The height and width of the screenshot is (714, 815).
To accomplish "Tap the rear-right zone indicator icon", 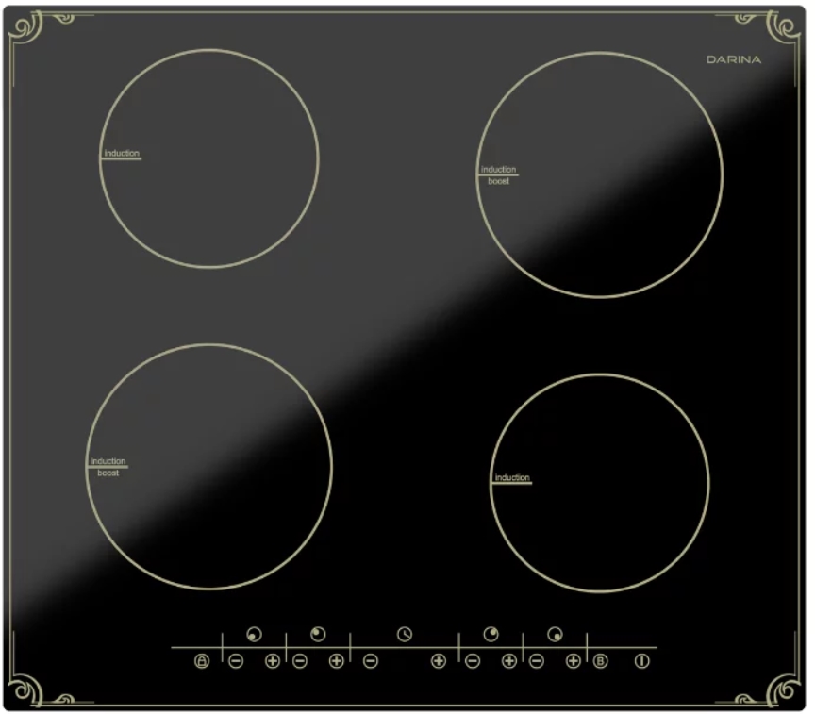I will 491,634.
